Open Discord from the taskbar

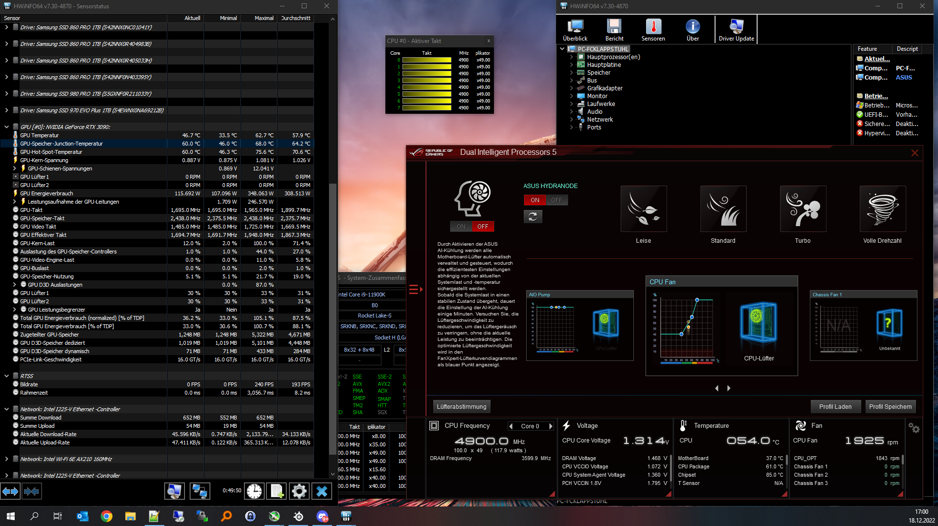(322, 516)
